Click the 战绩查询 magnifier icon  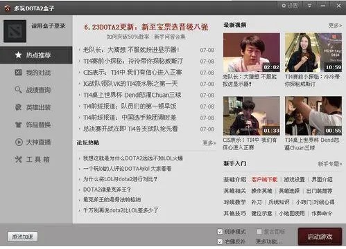point(18,90)
